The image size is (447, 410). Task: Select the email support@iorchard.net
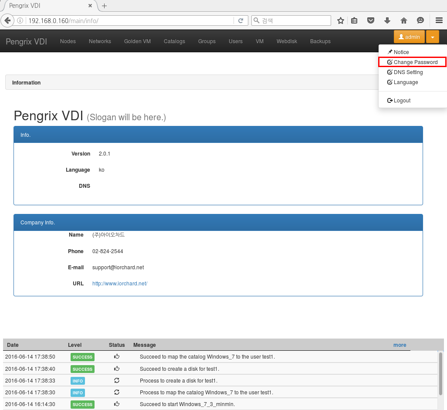point(118,268)
